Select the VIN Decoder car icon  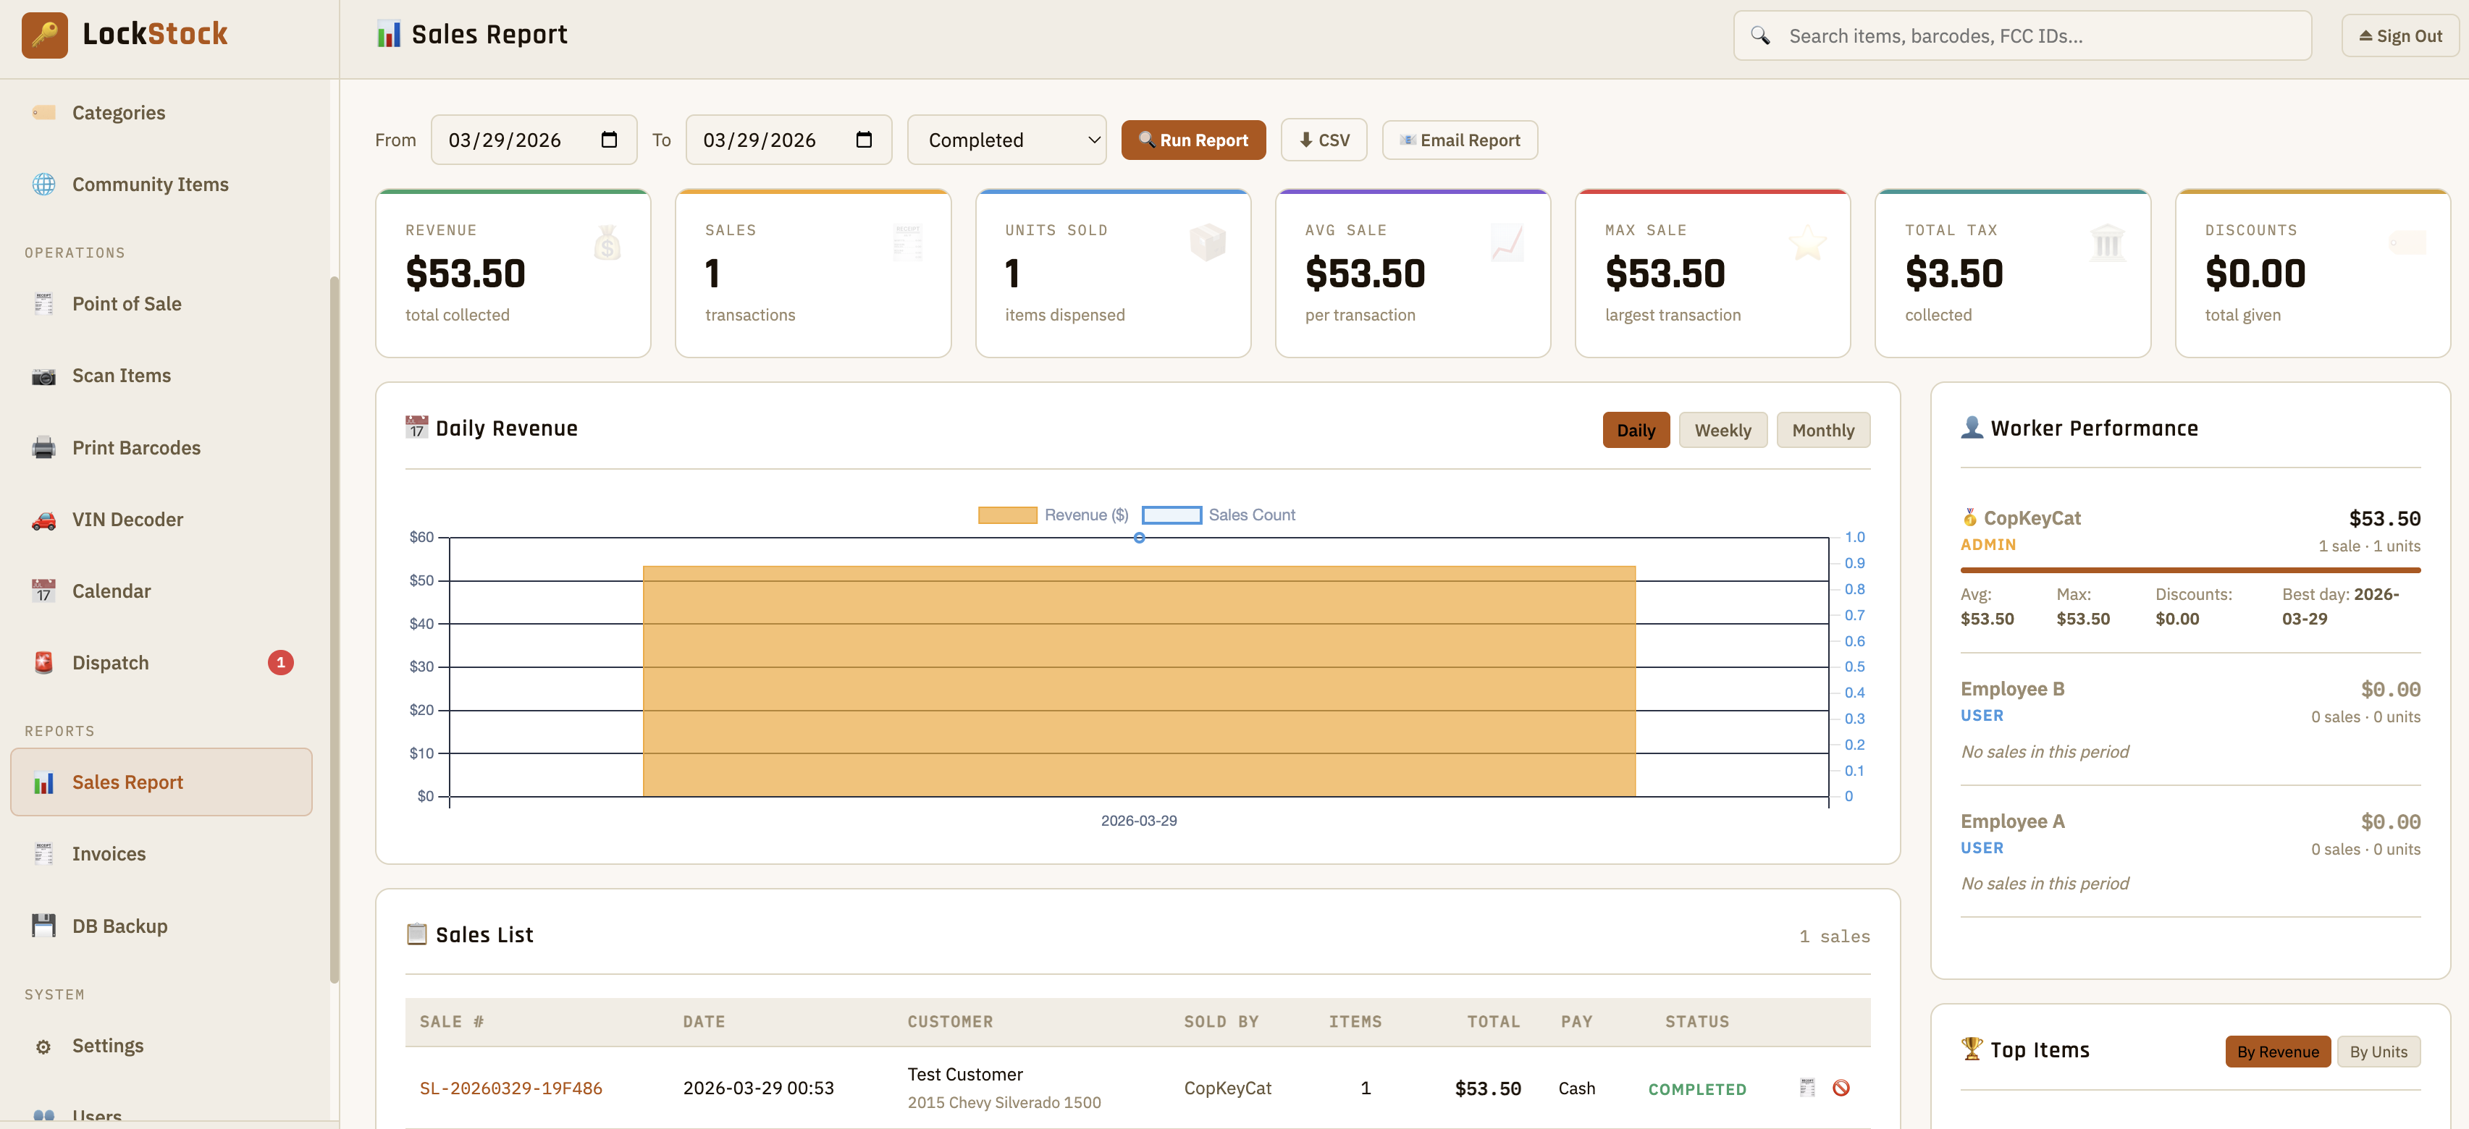(43, 518)
